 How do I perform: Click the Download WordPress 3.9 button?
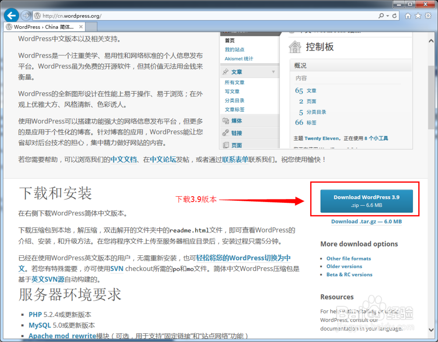[367, 201]
